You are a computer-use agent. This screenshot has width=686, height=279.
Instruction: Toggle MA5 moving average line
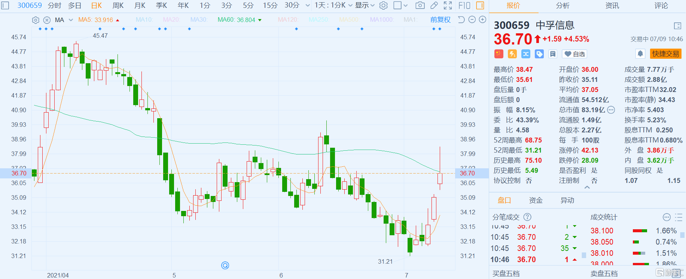pos(95,20)
